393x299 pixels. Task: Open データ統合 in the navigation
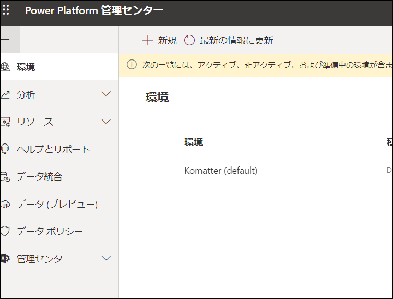(59, 177)
